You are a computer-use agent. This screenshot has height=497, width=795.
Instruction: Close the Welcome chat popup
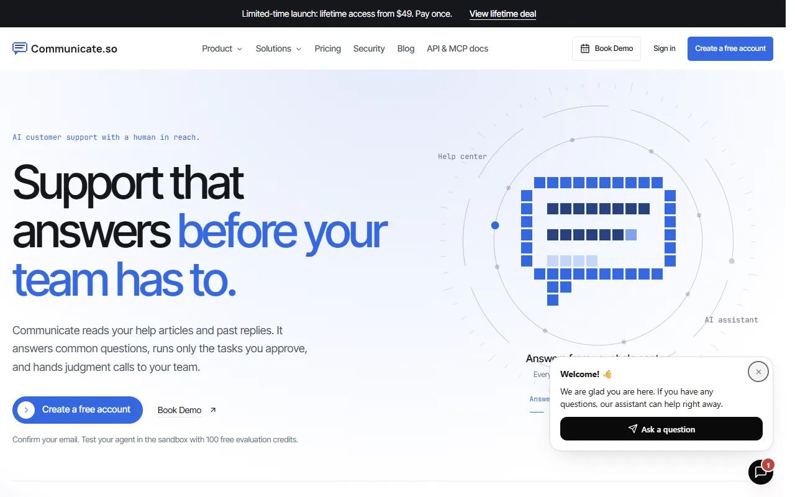[x=758, y=372]
